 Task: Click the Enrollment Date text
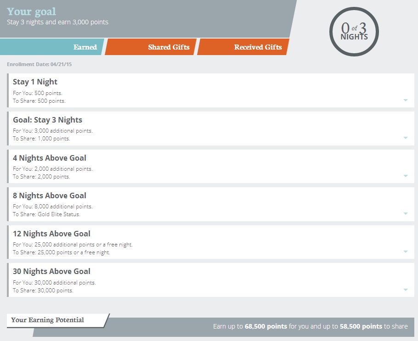(x=40, y=64)
